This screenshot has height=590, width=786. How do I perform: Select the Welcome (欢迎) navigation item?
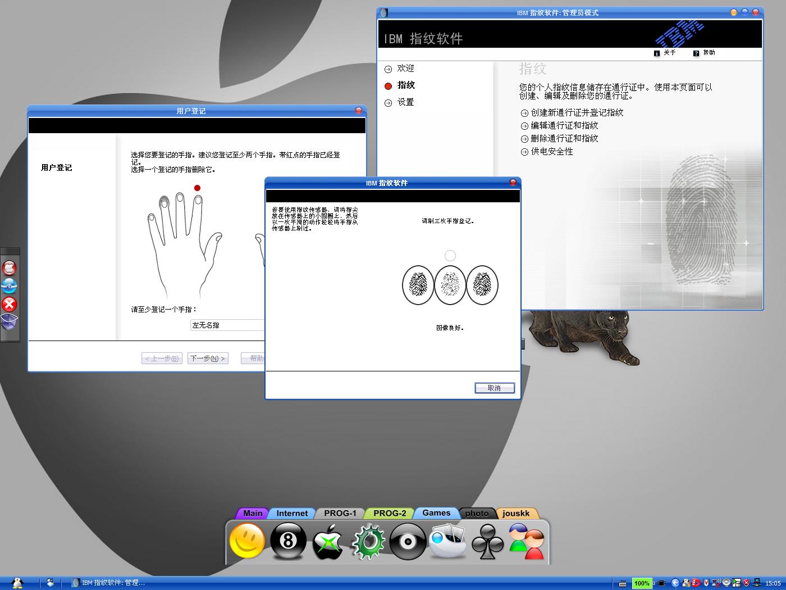tap(399, 69)
